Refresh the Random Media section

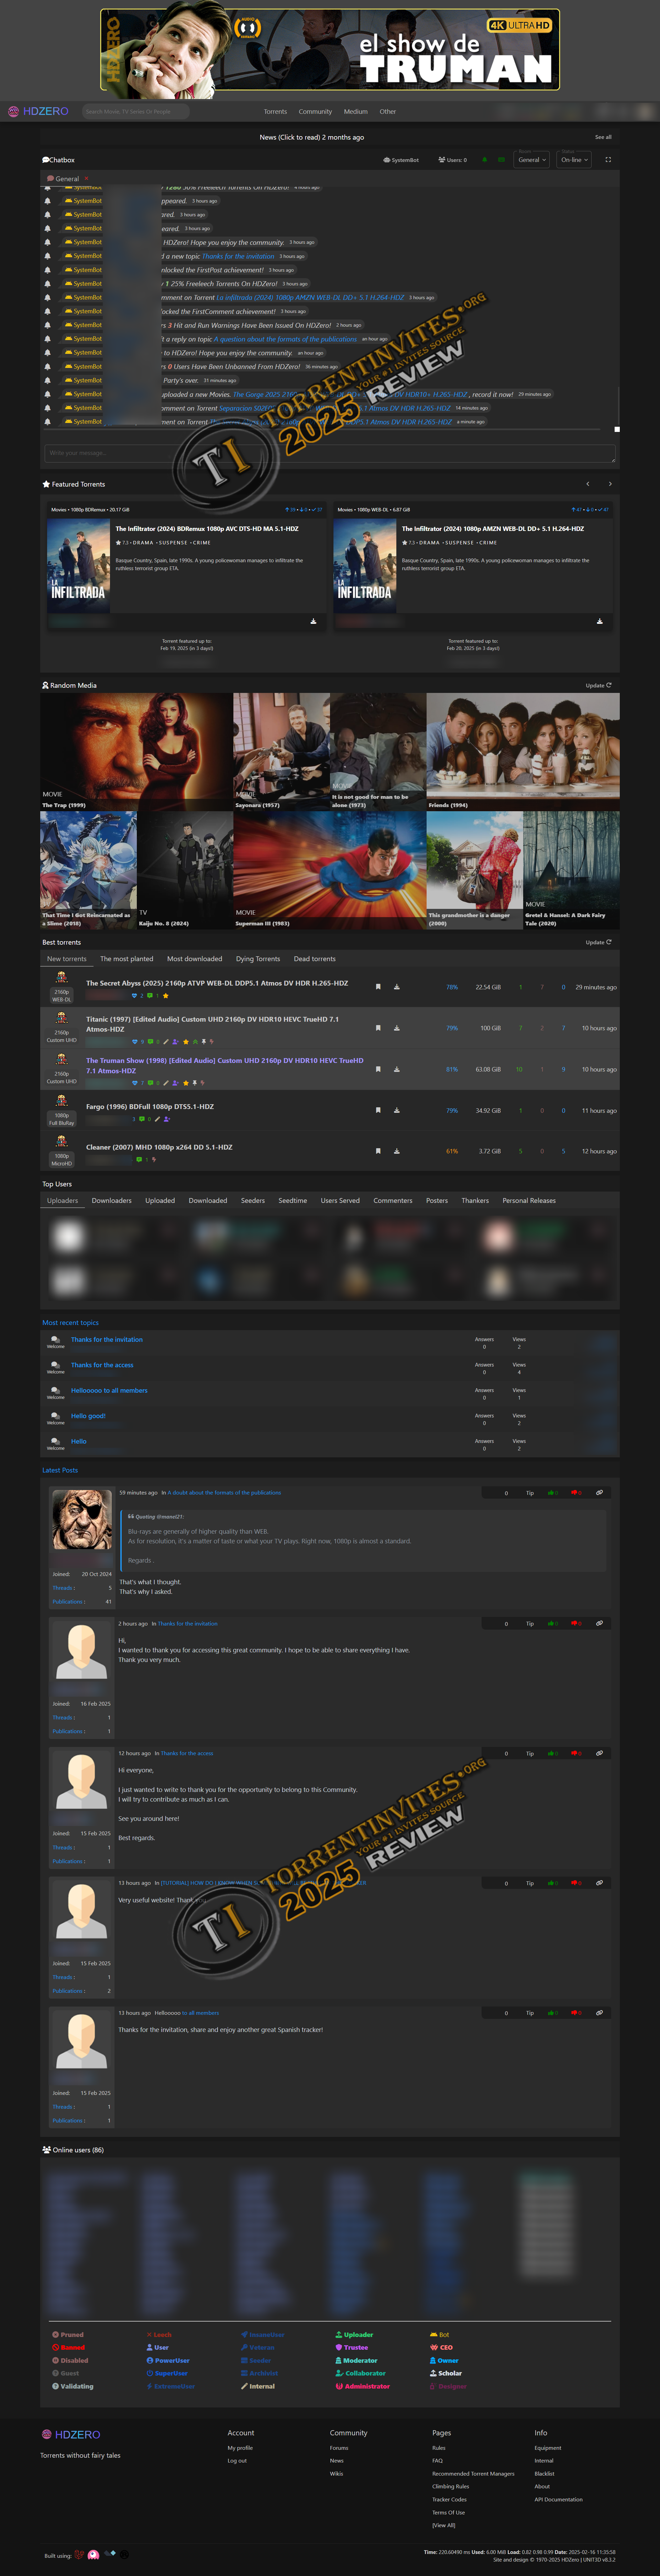(598, 686)
